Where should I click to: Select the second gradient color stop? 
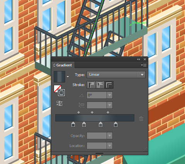(84, 125)
